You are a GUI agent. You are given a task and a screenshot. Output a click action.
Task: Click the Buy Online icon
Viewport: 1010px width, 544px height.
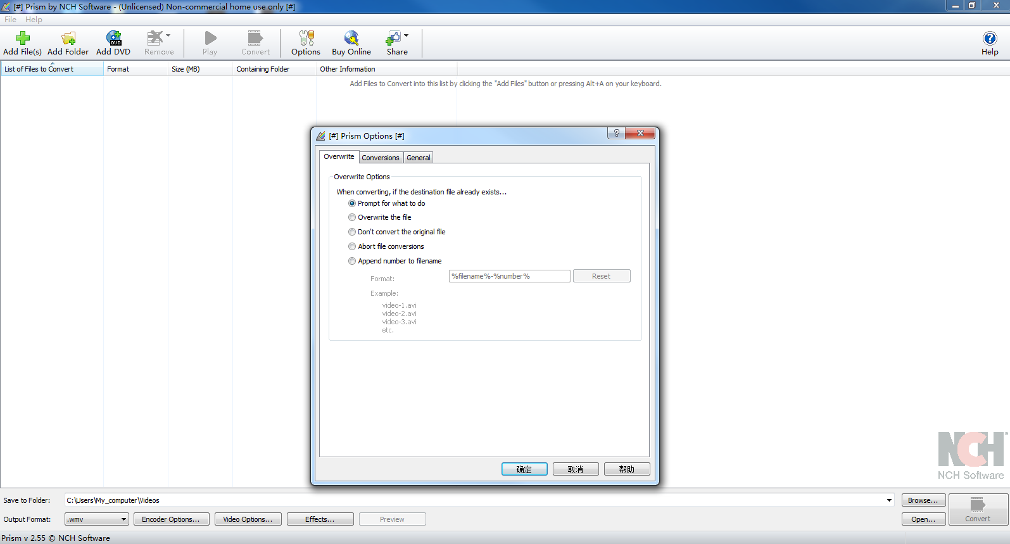(351, 39)
